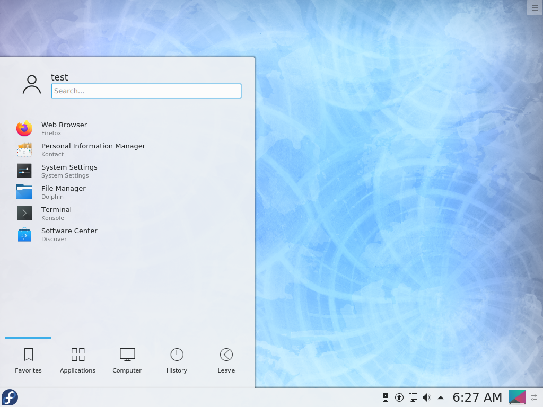Image resolution: width=543 pixels, height=407 pixels.
Task: Open Dolphin File Manager icon
Action: [x=24, y=192]
